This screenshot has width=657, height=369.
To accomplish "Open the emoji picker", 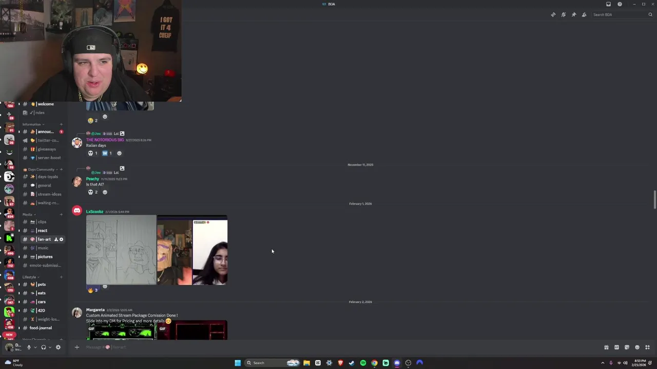I will tap(637, 347).
